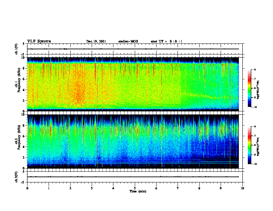The image size is (273, 211).
Task: Click the ch.2 spectrogram color scale bar
Action: (250, 145)
